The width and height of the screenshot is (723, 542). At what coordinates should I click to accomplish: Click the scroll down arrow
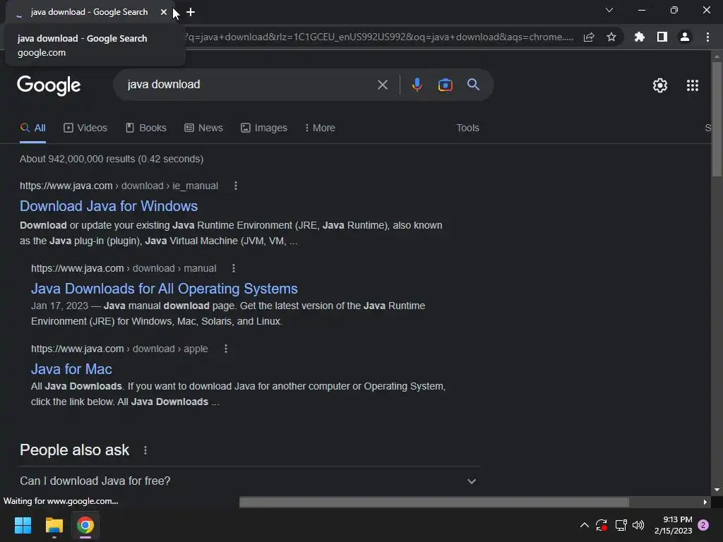point(717,490)
